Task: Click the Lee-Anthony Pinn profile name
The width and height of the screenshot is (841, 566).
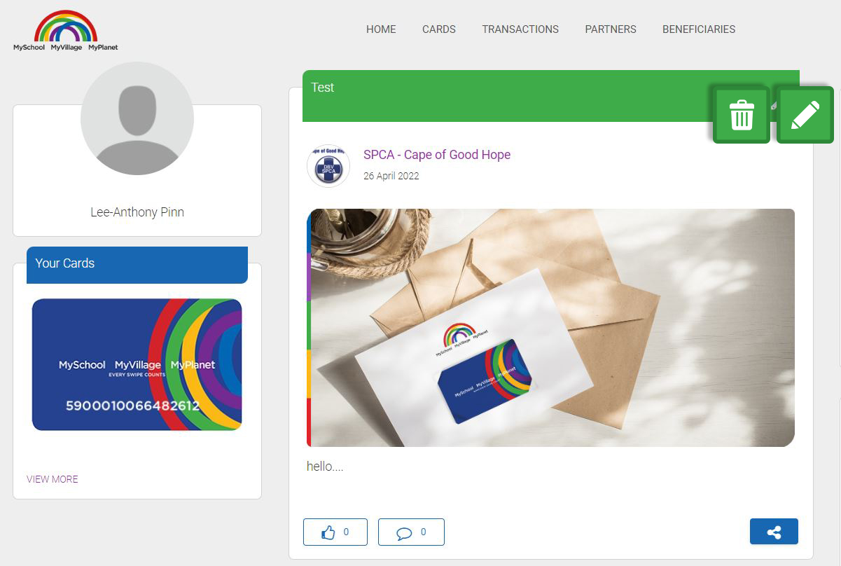Action: coord(137,212)
